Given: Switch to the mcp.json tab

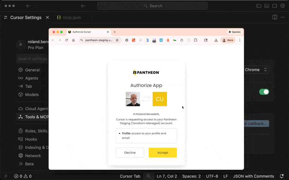Looking at the screenshot, I should (69, 17).
